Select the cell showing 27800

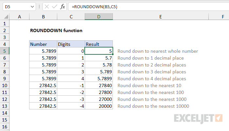[99, 92]
